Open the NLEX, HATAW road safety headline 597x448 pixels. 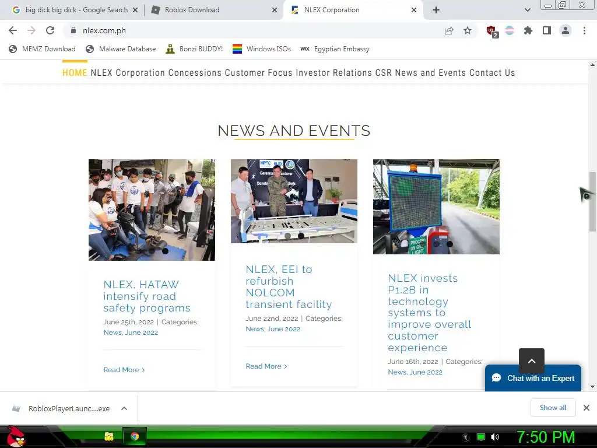(146, 296)
